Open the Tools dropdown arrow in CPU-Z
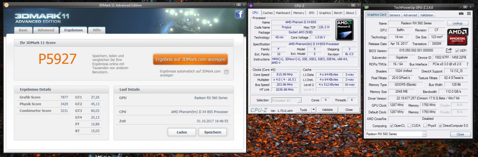Screen dimensions: 478x157 click(314, 110)
